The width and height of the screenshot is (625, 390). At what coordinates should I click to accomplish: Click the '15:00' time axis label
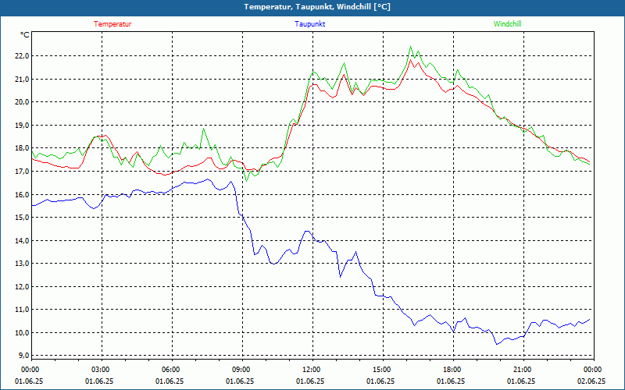click(380, 370)
